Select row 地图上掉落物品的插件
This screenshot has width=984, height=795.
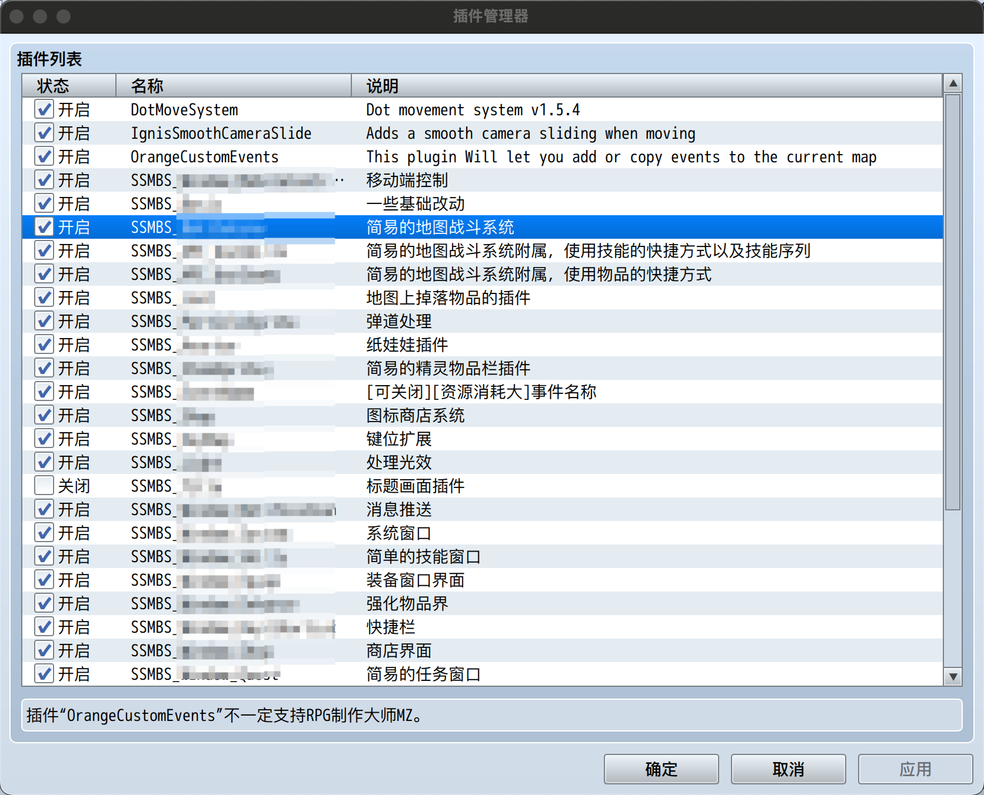483,298
